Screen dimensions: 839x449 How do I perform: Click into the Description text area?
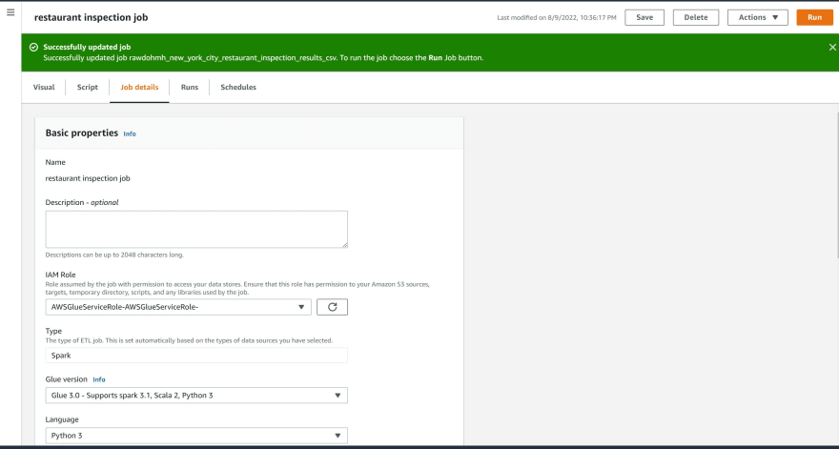point(196,229)
